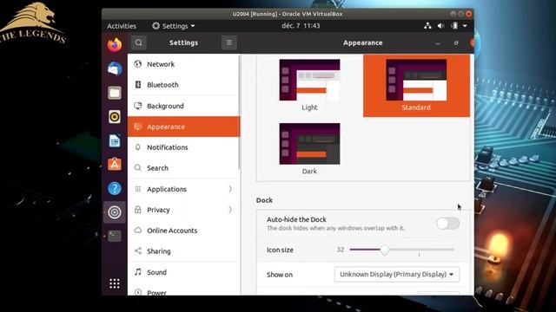This screenshot has width=556, height=312.
Task: Select the Appearance sidebar entry
Action: click(x=183, y=127)
